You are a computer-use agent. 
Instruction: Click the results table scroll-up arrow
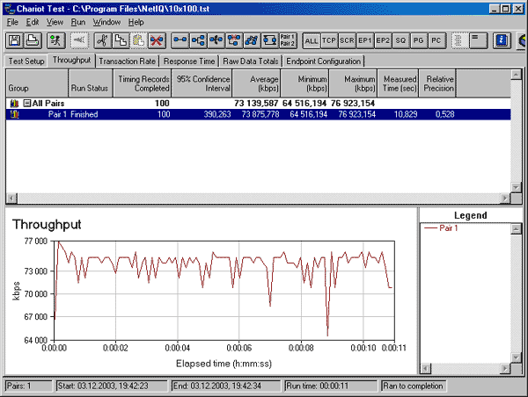pos(517,75)
